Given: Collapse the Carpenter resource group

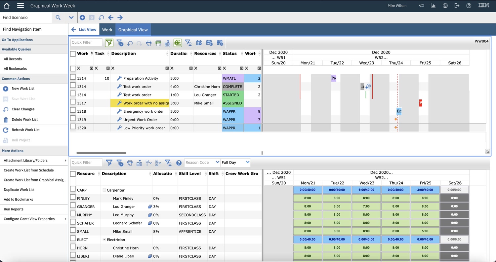Looking at the screenshot, I should tap(104, 190).
